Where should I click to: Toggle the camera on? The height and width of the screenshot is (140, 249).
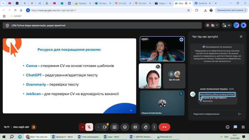coord(105,127)
